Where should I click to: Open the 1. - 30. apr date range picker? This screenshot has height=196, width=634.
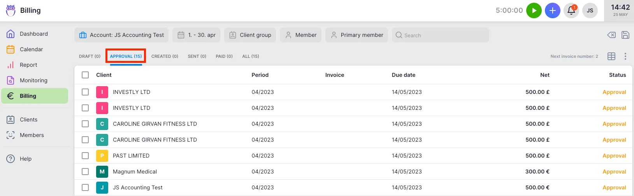click(x=197, y=35)
